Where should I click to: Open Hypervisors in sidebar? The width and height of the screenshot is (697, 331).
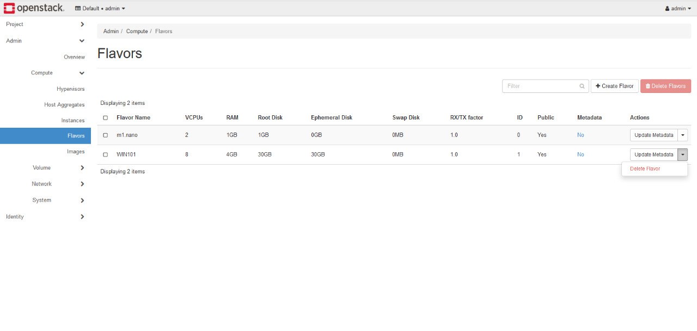[x=71, y=89]
